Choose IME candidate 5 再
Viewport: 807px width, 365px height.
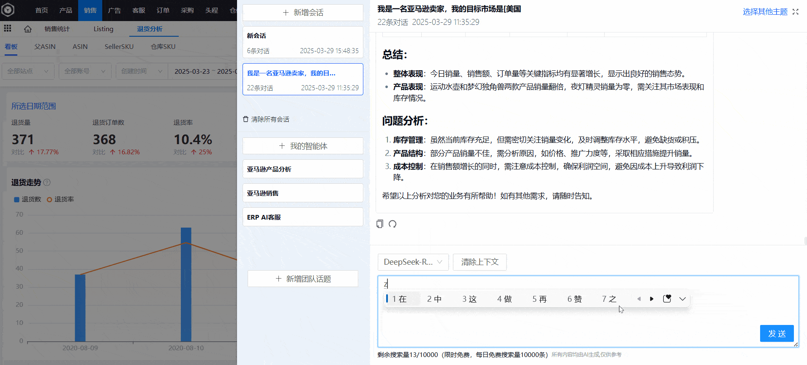click(540, 299)
